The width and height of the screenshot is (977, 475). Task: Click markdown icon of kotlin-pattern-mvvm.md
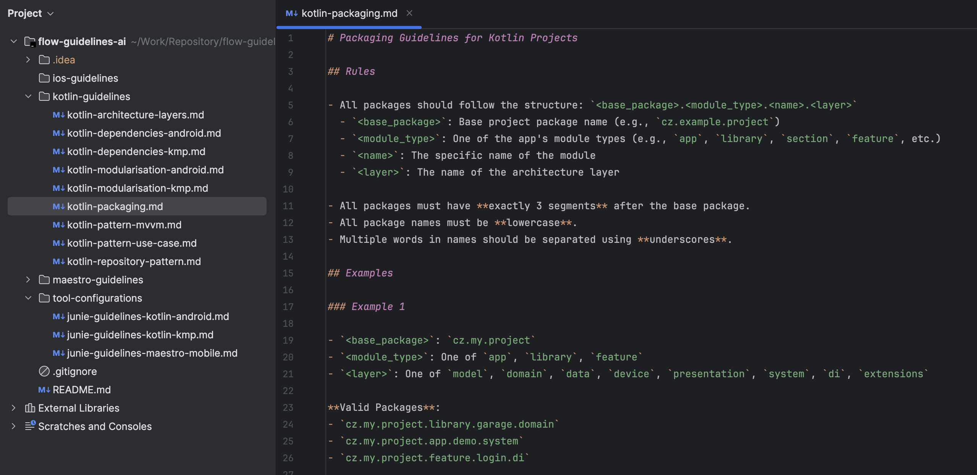(58, 225)
